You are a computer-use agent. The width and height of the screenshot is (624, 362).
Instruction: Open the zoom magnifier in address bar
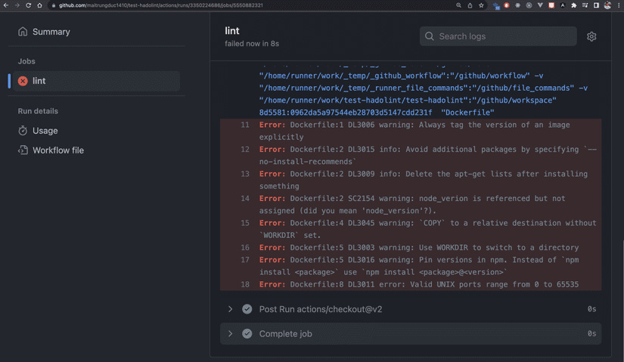(458, 5)
